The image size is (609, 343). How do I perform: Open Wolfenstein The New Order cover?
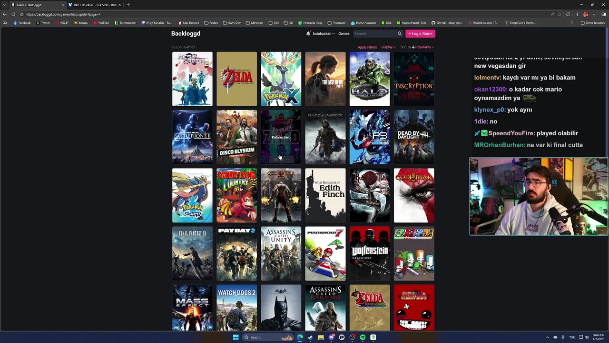point(370,253)
